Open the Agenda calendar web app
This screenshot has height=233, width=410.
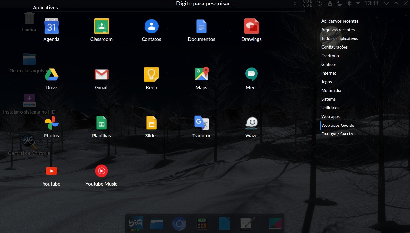tap(51, 30)
